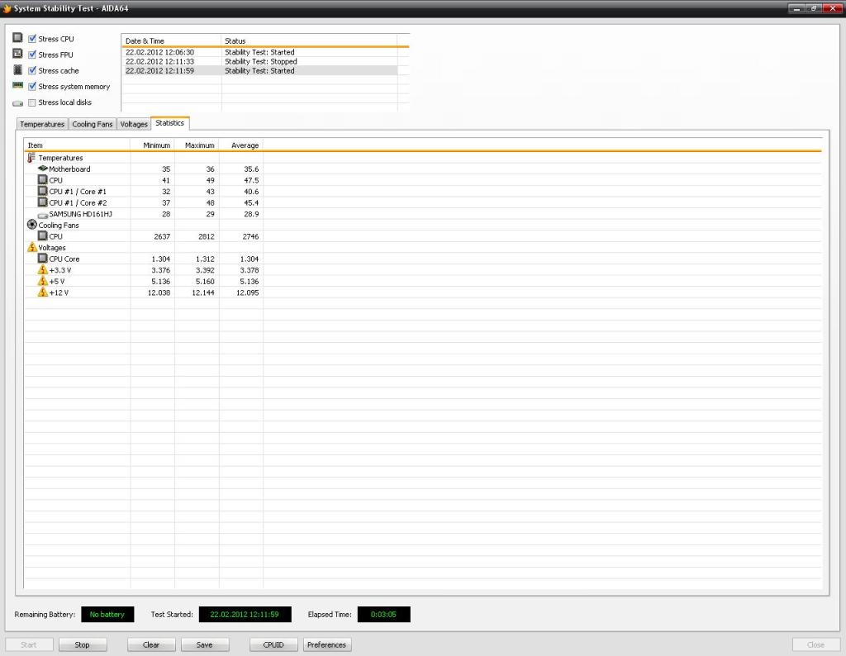Select the 12:11:33 Stability Test Stopped log entry
Viewport: 846px width, 656px height.
261,61
